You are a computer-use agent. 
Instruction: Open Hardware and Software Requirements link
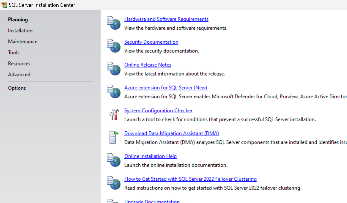point(166,19)
